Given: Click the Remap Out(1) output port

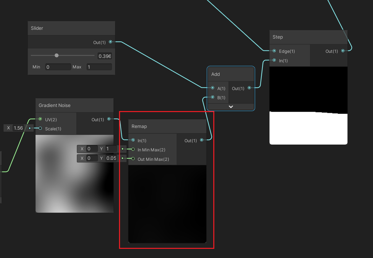Looking at the screenshot, I should pyautogui.click(x=202, y=140).
